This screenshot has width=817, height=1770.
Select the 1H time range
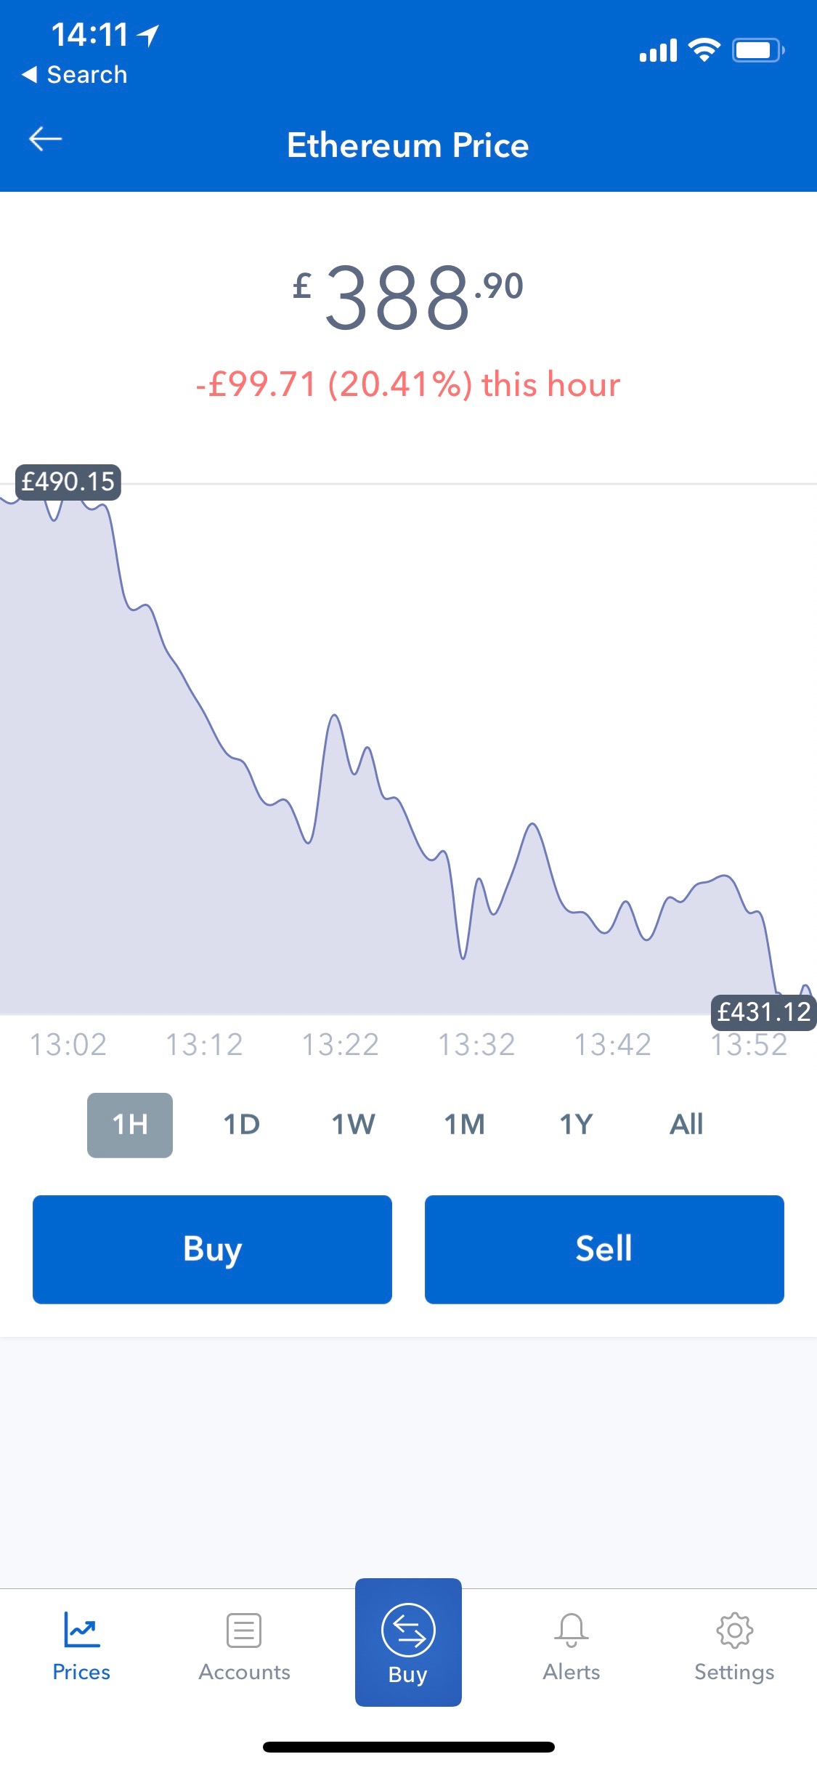130,1125
